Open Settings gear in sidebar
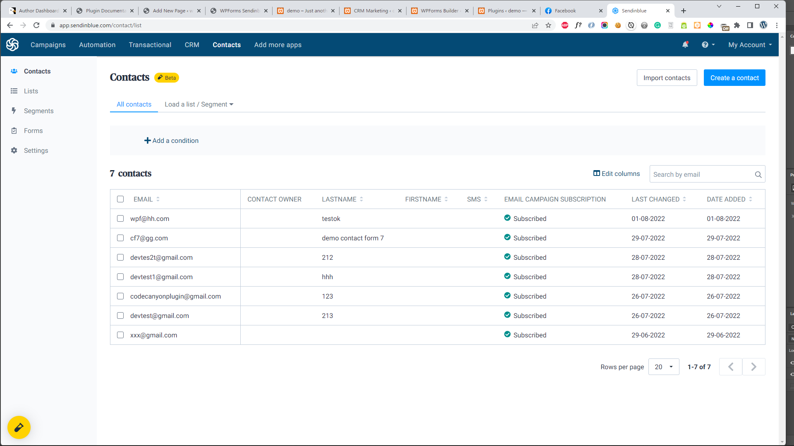 point(14,151)
